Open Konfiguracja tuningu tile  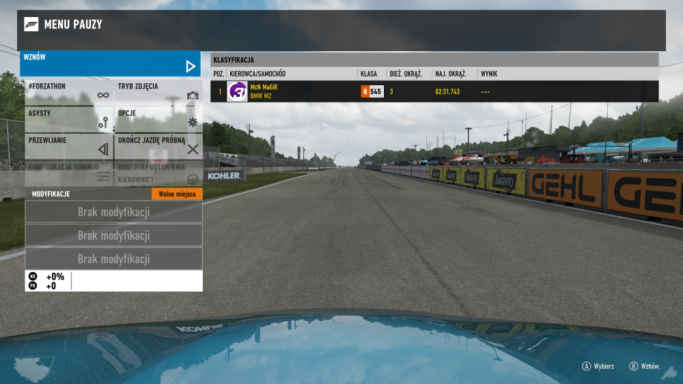(69, 173)
